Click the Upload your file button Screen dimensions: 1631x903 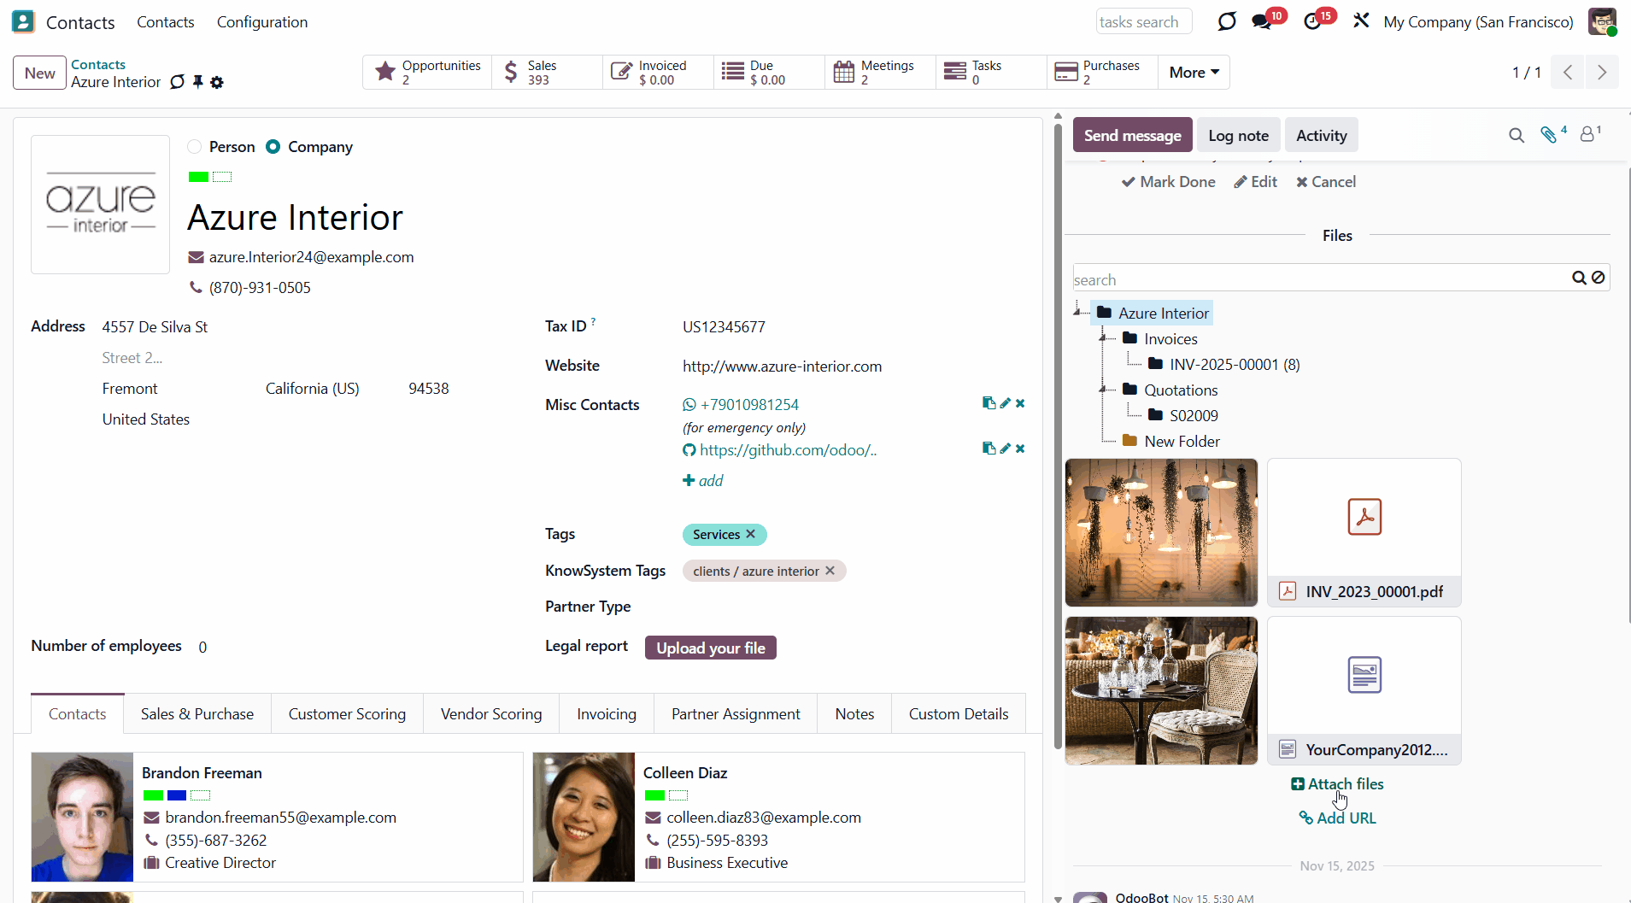click(711, 648)
